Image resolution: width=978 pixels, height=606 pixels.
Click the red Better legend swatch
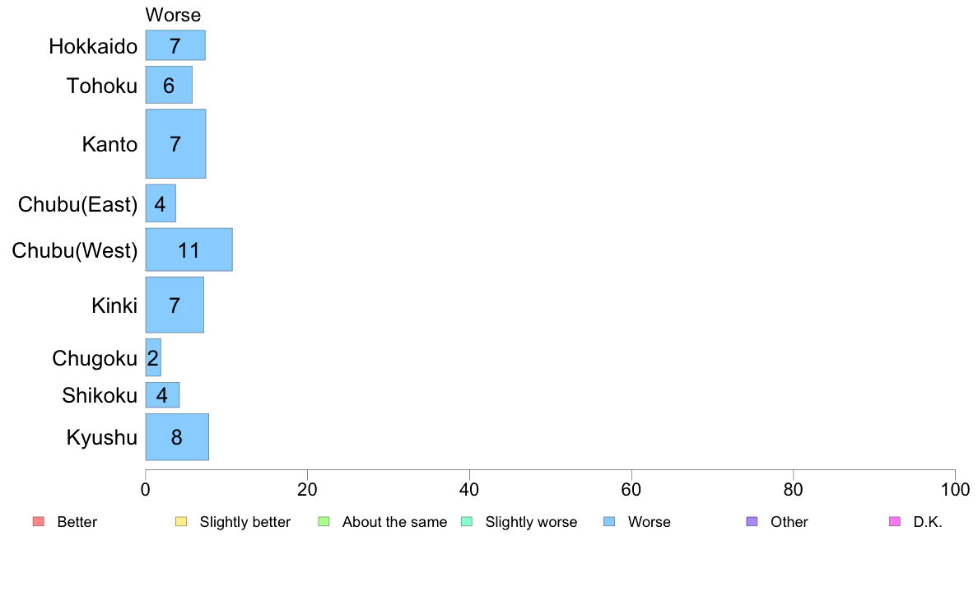coord(39,521)
